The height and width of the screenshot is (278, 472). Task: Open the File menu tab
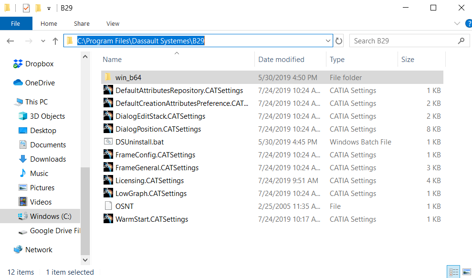tap(16, 23)
